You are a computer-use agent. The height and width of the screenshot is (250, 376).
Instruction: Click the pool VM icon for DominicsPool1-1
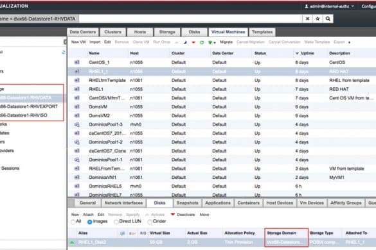[x=76, y=160]
